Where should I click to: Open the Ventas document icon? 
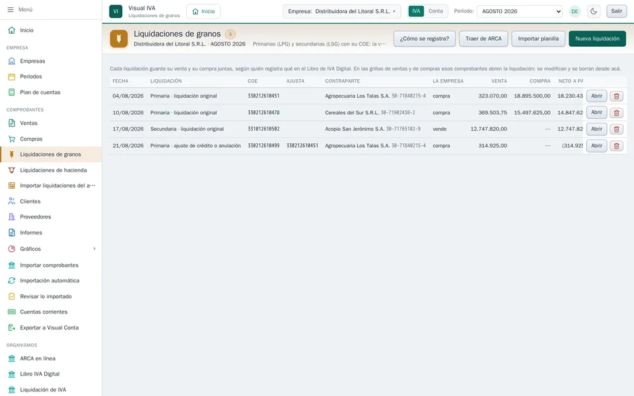pyautogui.click(x=12, y=123)
